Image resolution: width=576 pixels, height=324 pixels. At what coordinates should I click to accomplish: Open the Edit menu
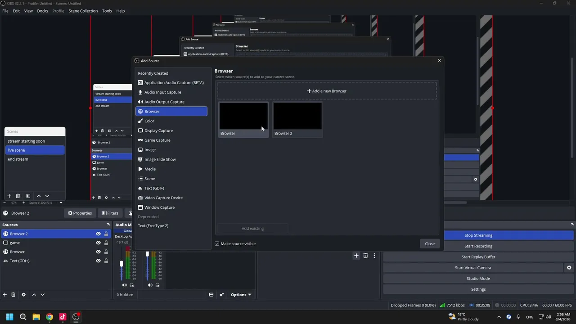[16, 11]
